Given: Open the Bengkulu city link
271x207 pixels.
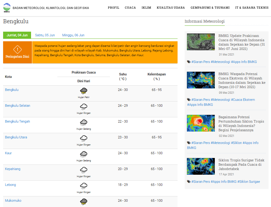Looking at the screenshot, I should point(12,90).
